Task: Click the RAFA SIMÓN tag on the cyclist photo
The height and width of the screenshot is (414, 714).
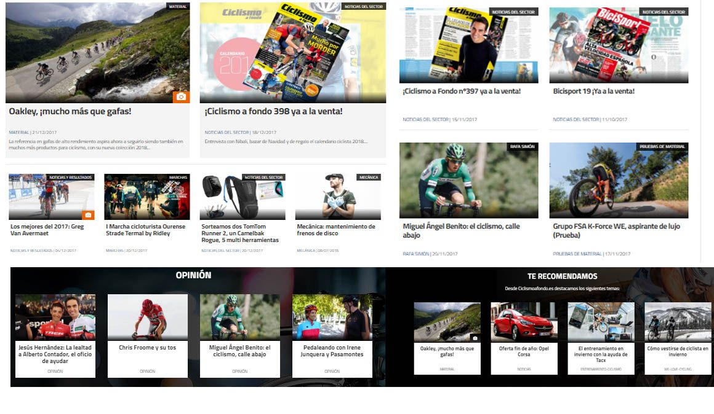Action: (x=523, y=146)
